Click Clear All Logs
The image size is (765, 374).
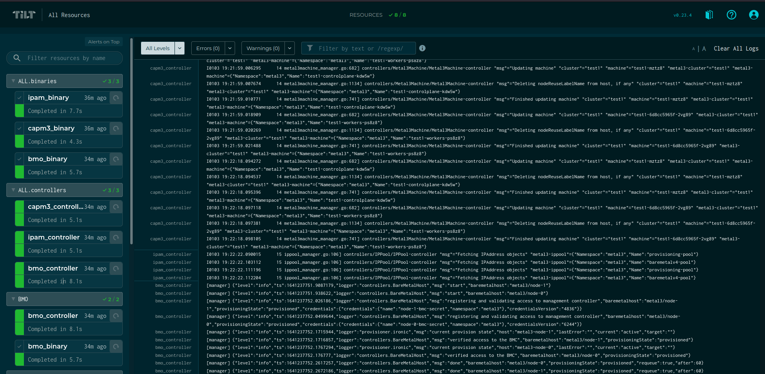point(736,49)
